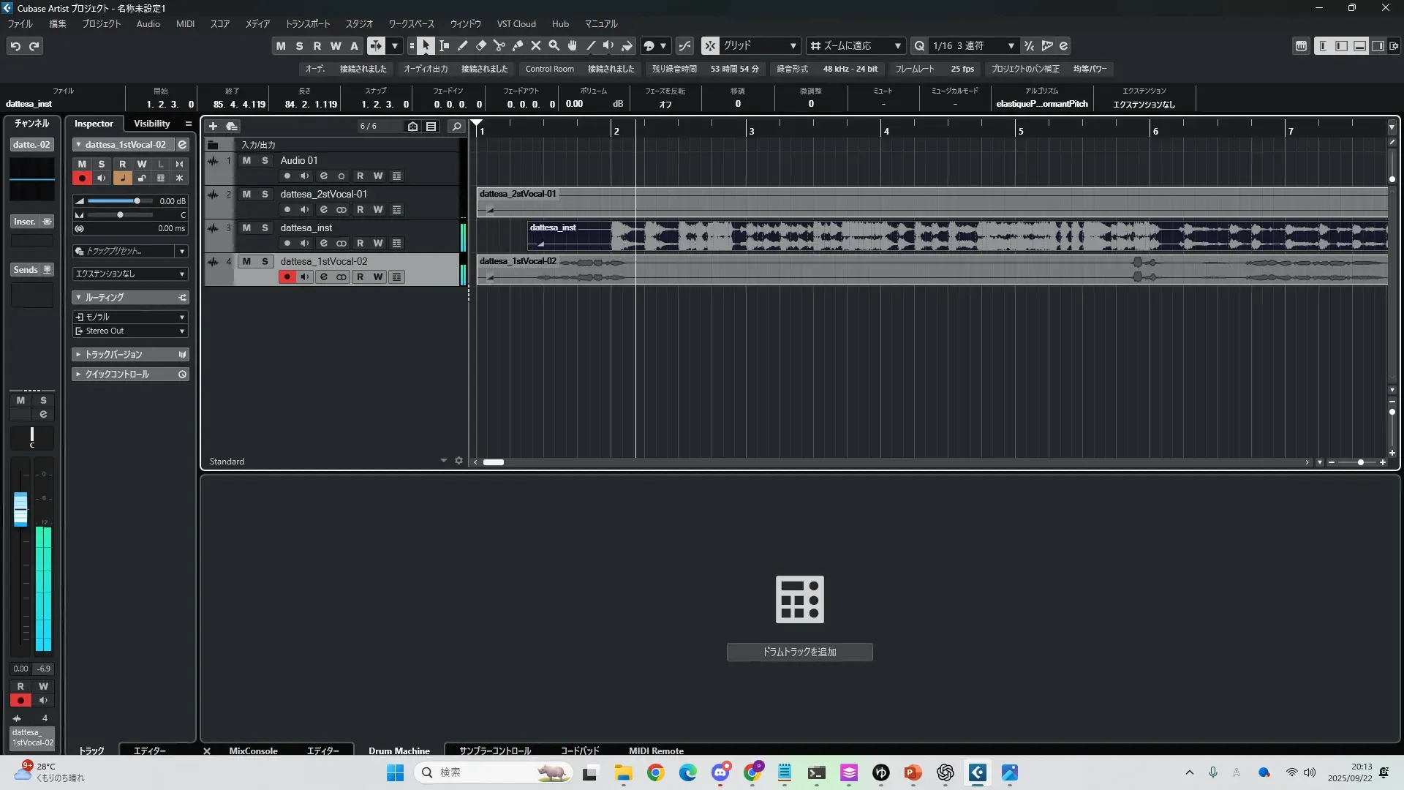Select the Scissors (split) tool

pos(499,46)
